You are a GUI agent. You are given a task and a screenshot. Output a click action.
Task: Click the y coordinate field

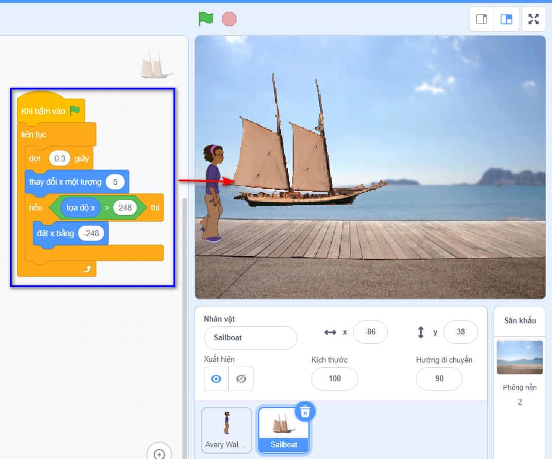(460, 332)
